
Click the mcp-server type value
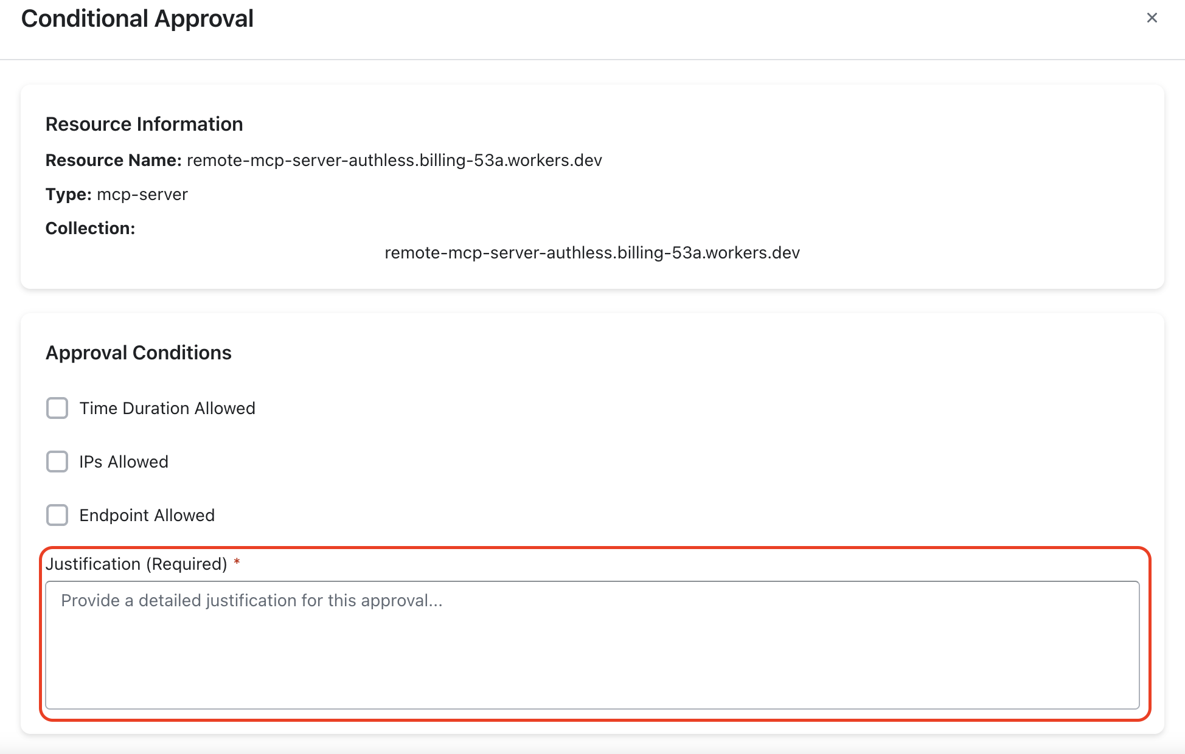(x=142, y=194)
